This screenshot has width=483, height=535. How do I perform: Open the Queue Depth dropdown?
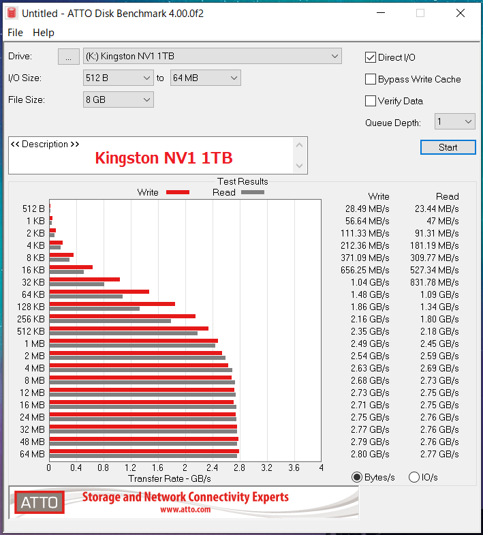[x=454, y=122]
